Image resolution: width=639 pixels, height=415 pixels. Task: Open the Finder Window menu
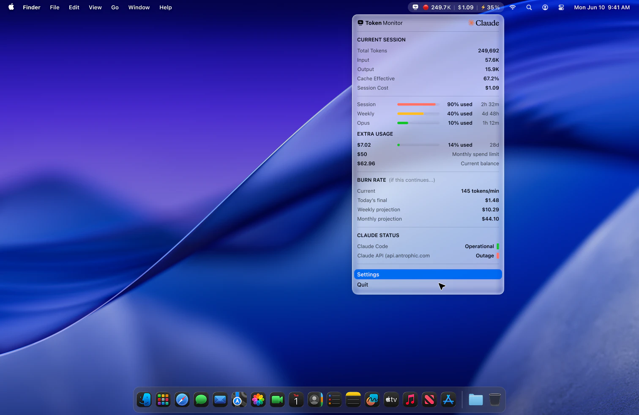[x=139, y=7]
